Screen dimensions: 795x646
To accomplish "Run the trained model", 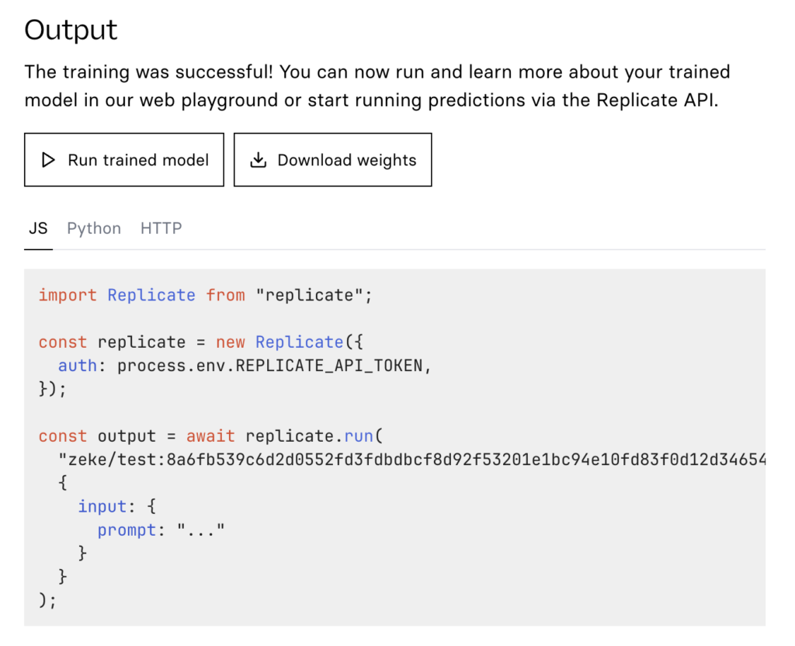I will 124,160.
